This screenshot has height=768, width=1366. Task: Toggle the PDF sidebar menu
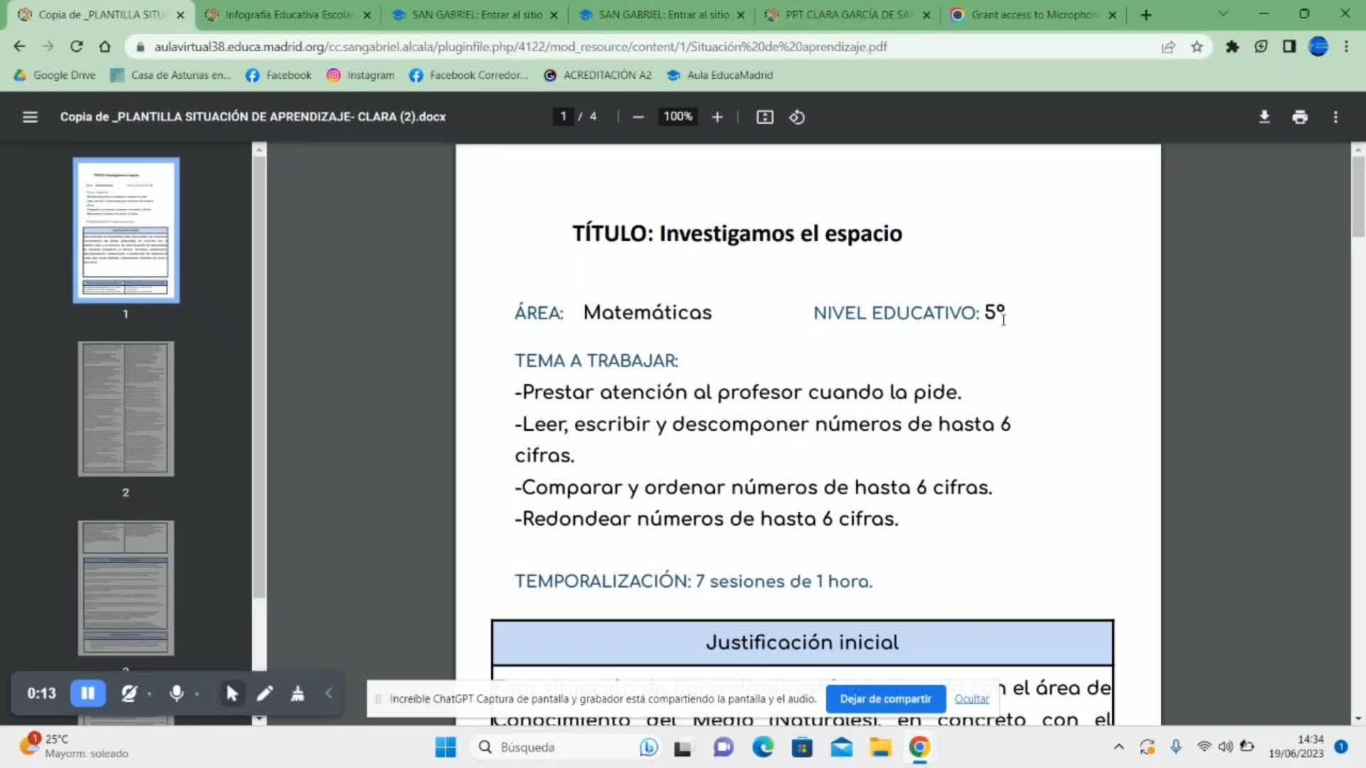[30, 117]
